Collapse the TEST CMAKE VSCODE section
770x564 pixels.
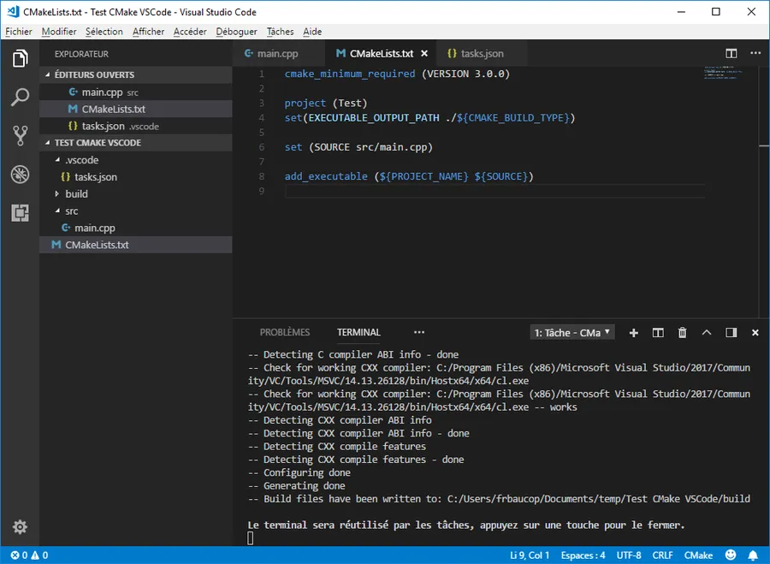pyautogui.click(x=135, y=142)
